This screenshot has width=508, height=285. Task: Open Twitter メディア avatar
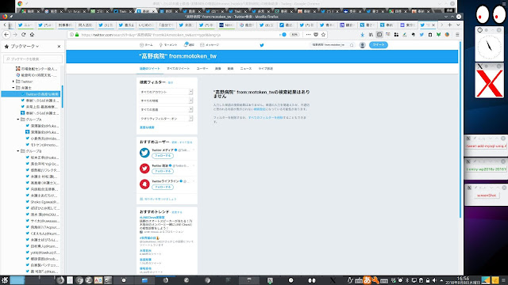(x=144, y=153)
